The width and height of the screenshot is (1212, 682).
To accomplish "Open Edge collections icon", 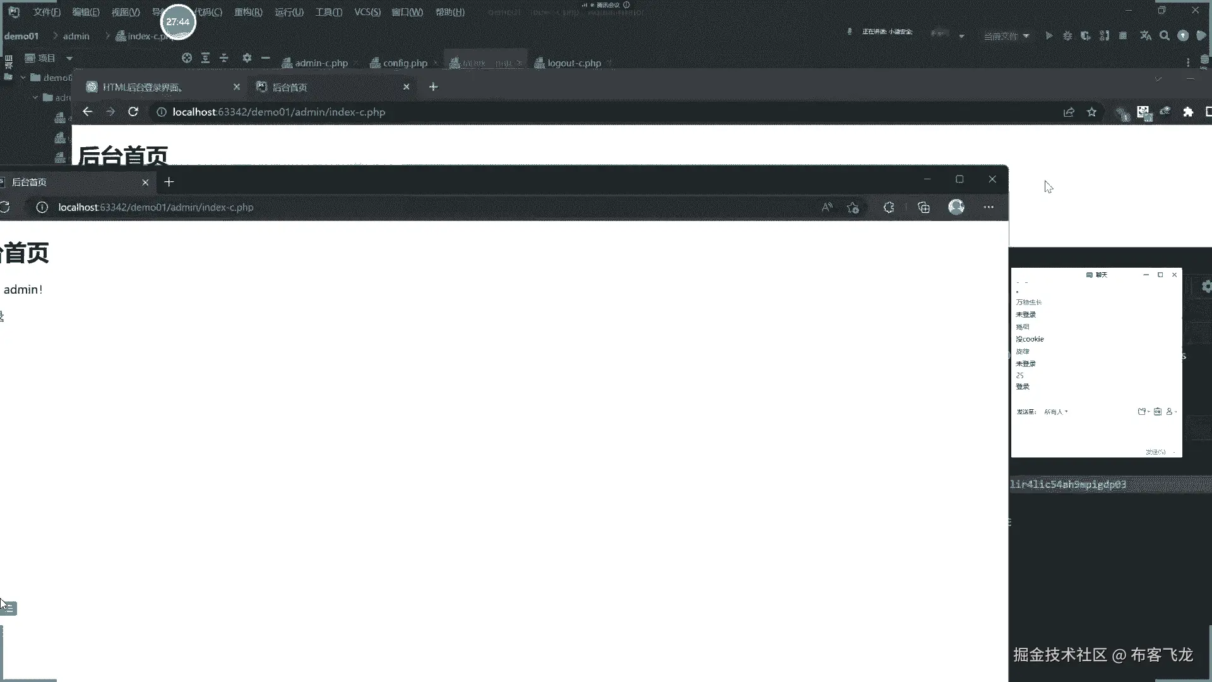I will click(924, 207).
